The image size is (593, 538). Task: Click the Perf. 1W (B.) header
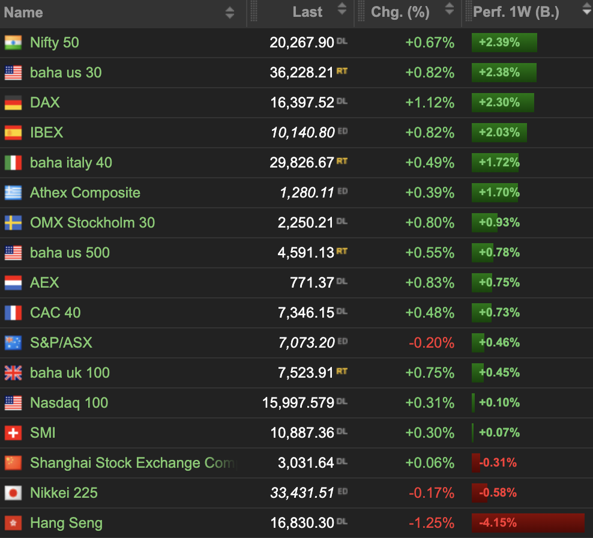[516, 13]
